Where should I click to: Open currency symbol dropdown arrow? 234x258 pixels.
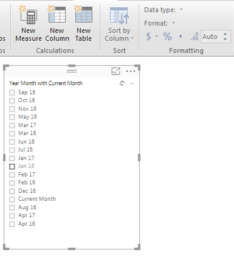pyautogui.click(x=156, y=37)
